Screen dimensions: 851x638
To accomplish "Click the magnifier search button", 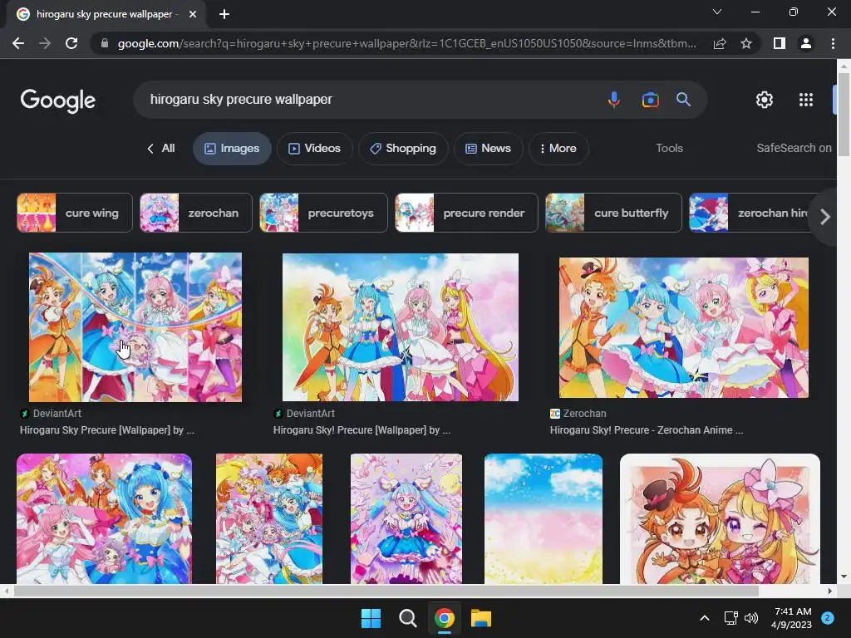I will [683, 100].
